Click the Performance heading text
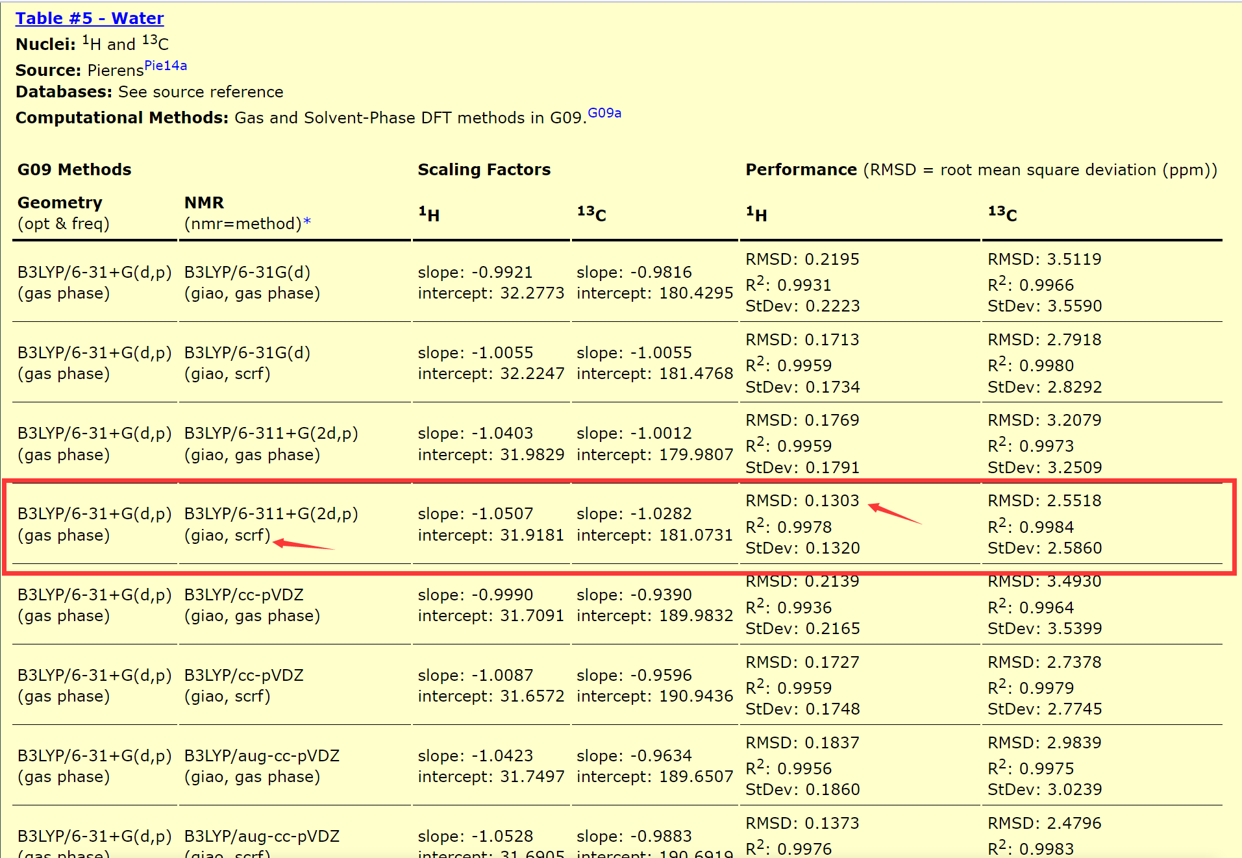Screen dimensions: 1242x858 point(801,169)
